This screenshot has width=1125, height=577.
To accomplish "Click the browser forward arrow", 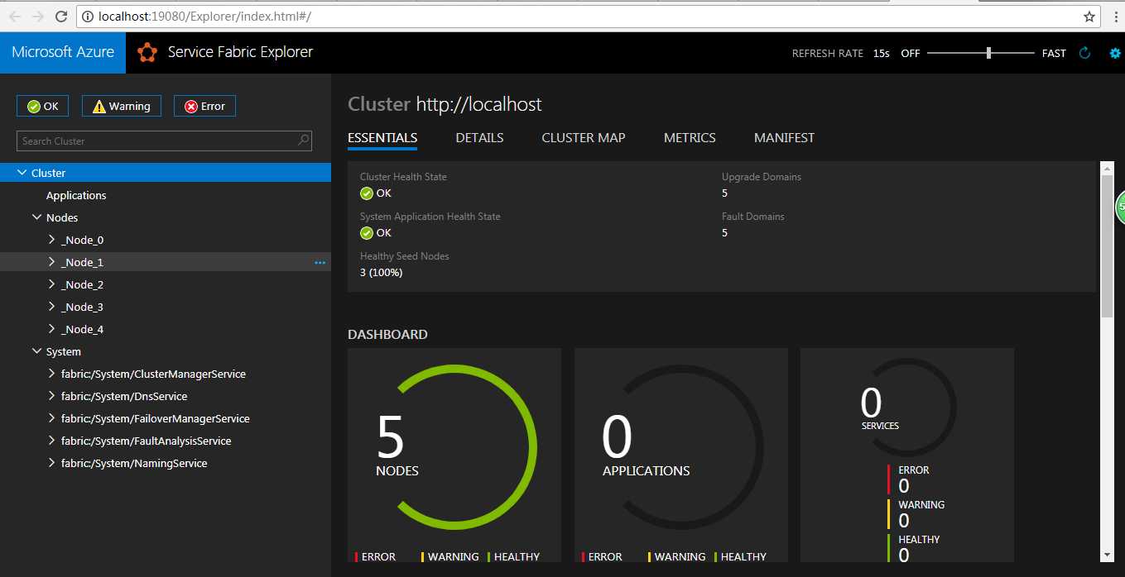I will [x=37, y=16].
